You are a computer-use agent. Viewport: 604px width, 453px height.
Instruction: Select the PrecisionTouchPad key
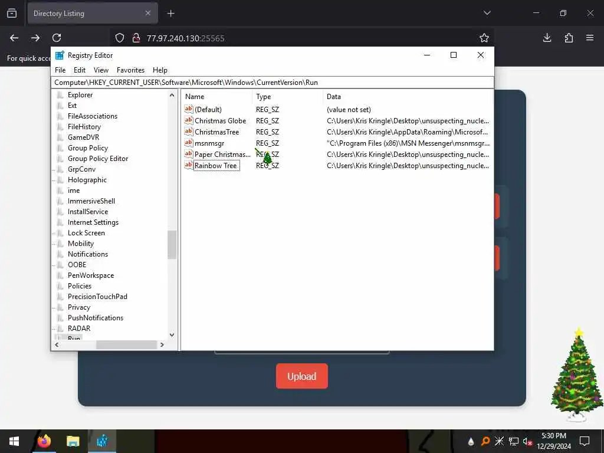click(x=97, y=297)
